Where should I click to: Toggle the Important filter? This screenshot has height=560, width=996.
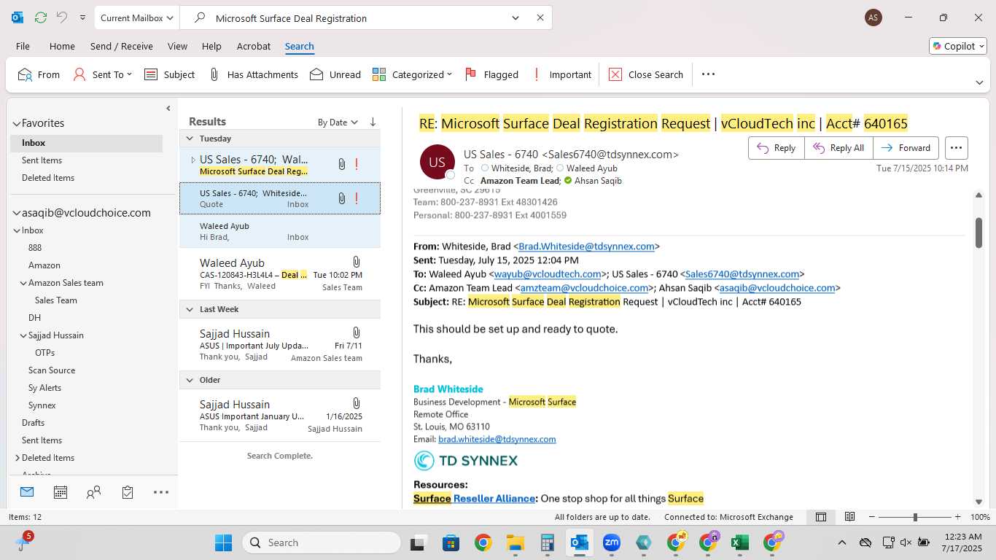[561, 74]
